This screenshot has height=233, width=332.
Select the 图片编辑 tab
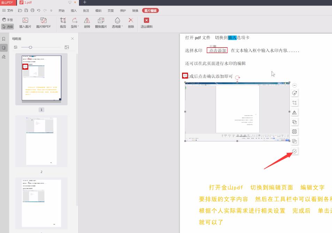[x=150, y=10]
